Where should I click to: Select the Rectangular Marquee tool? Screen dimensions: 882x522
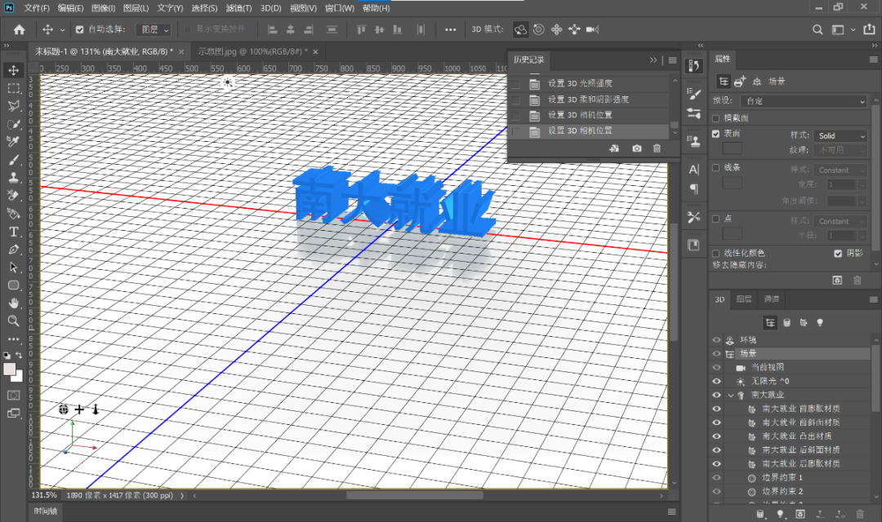point(14,88)
